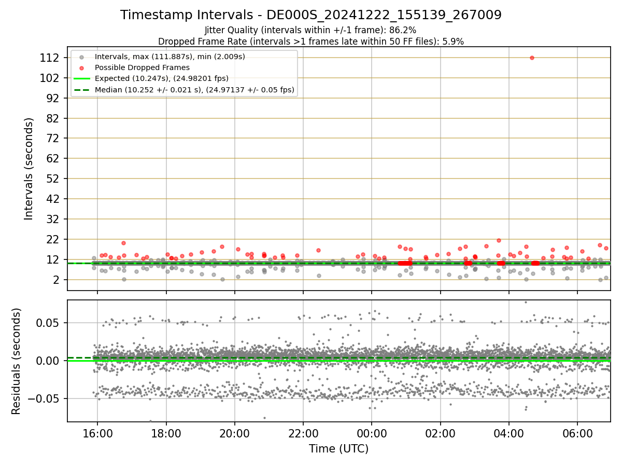
Task: Click the x-axis tick label "04:00"
Action: [x=508, y=433]
